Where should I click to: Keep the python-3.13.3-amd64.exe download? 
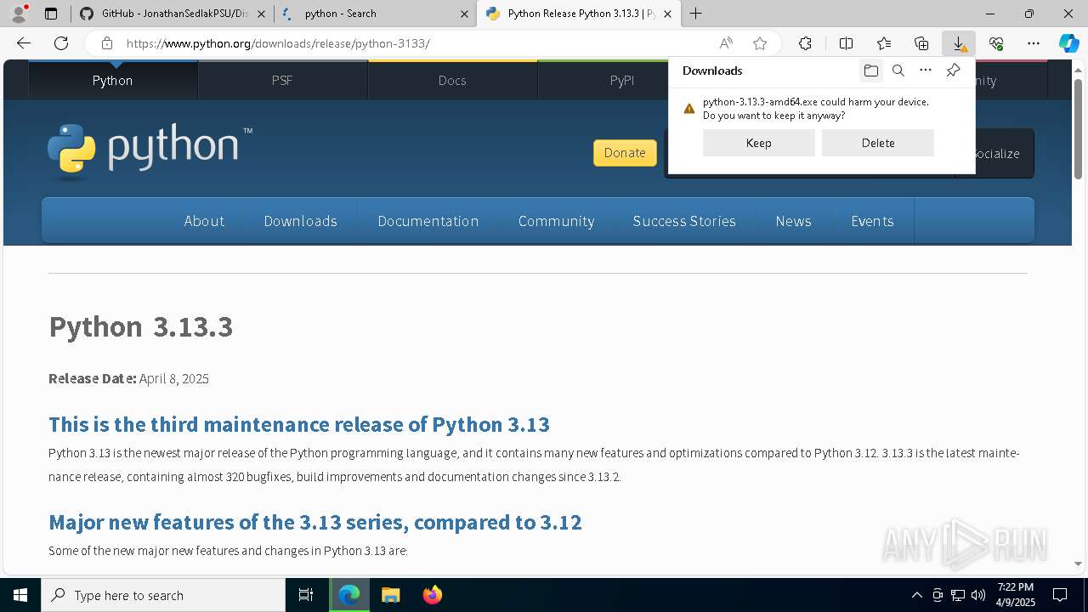pyautogui.click(x=759, y=143)
